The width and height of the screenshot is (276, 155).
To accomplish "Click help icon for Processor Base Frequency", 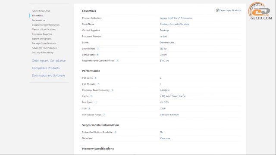I will pos(112,90).
